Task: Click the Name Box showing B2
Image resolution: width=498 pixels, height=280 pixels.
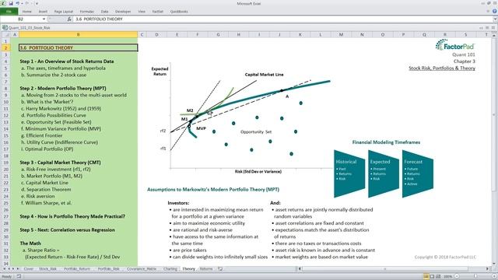Action: 21,19
